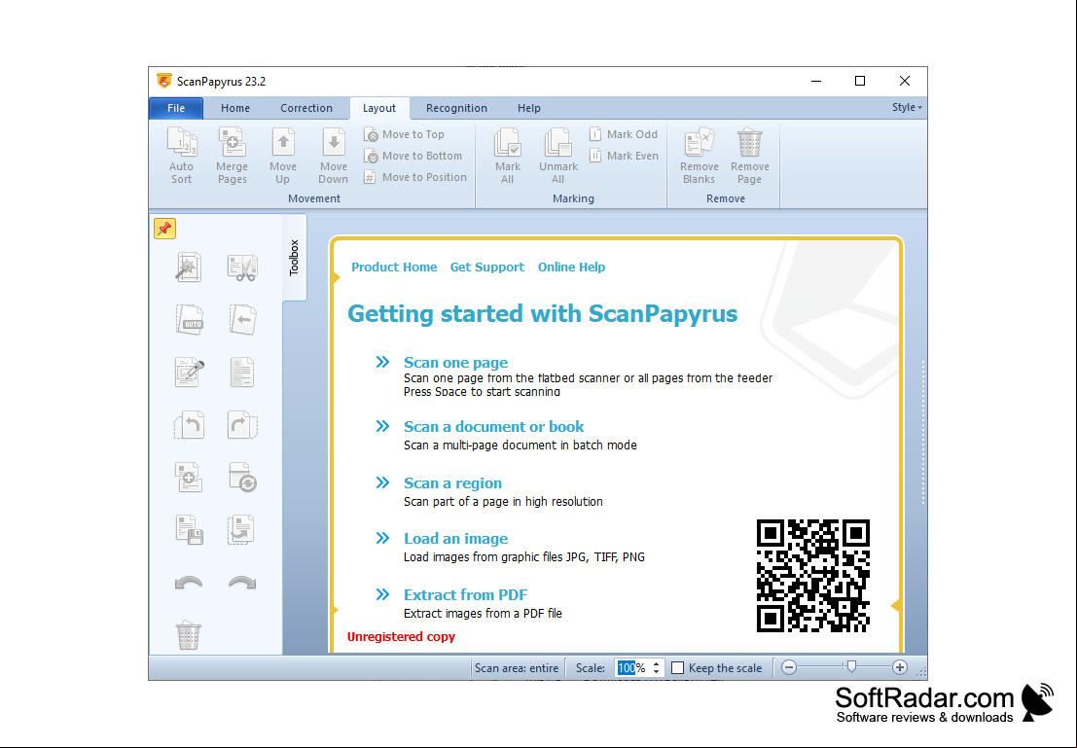
Task: Click the trash bin icon in toolbox
Action: [x=188, y=635]
